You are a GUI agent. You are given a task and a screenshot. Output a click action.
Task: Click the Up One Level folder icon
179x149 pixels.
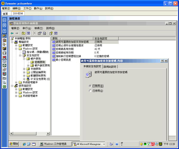pyautogui.click(x=24, y=33)
